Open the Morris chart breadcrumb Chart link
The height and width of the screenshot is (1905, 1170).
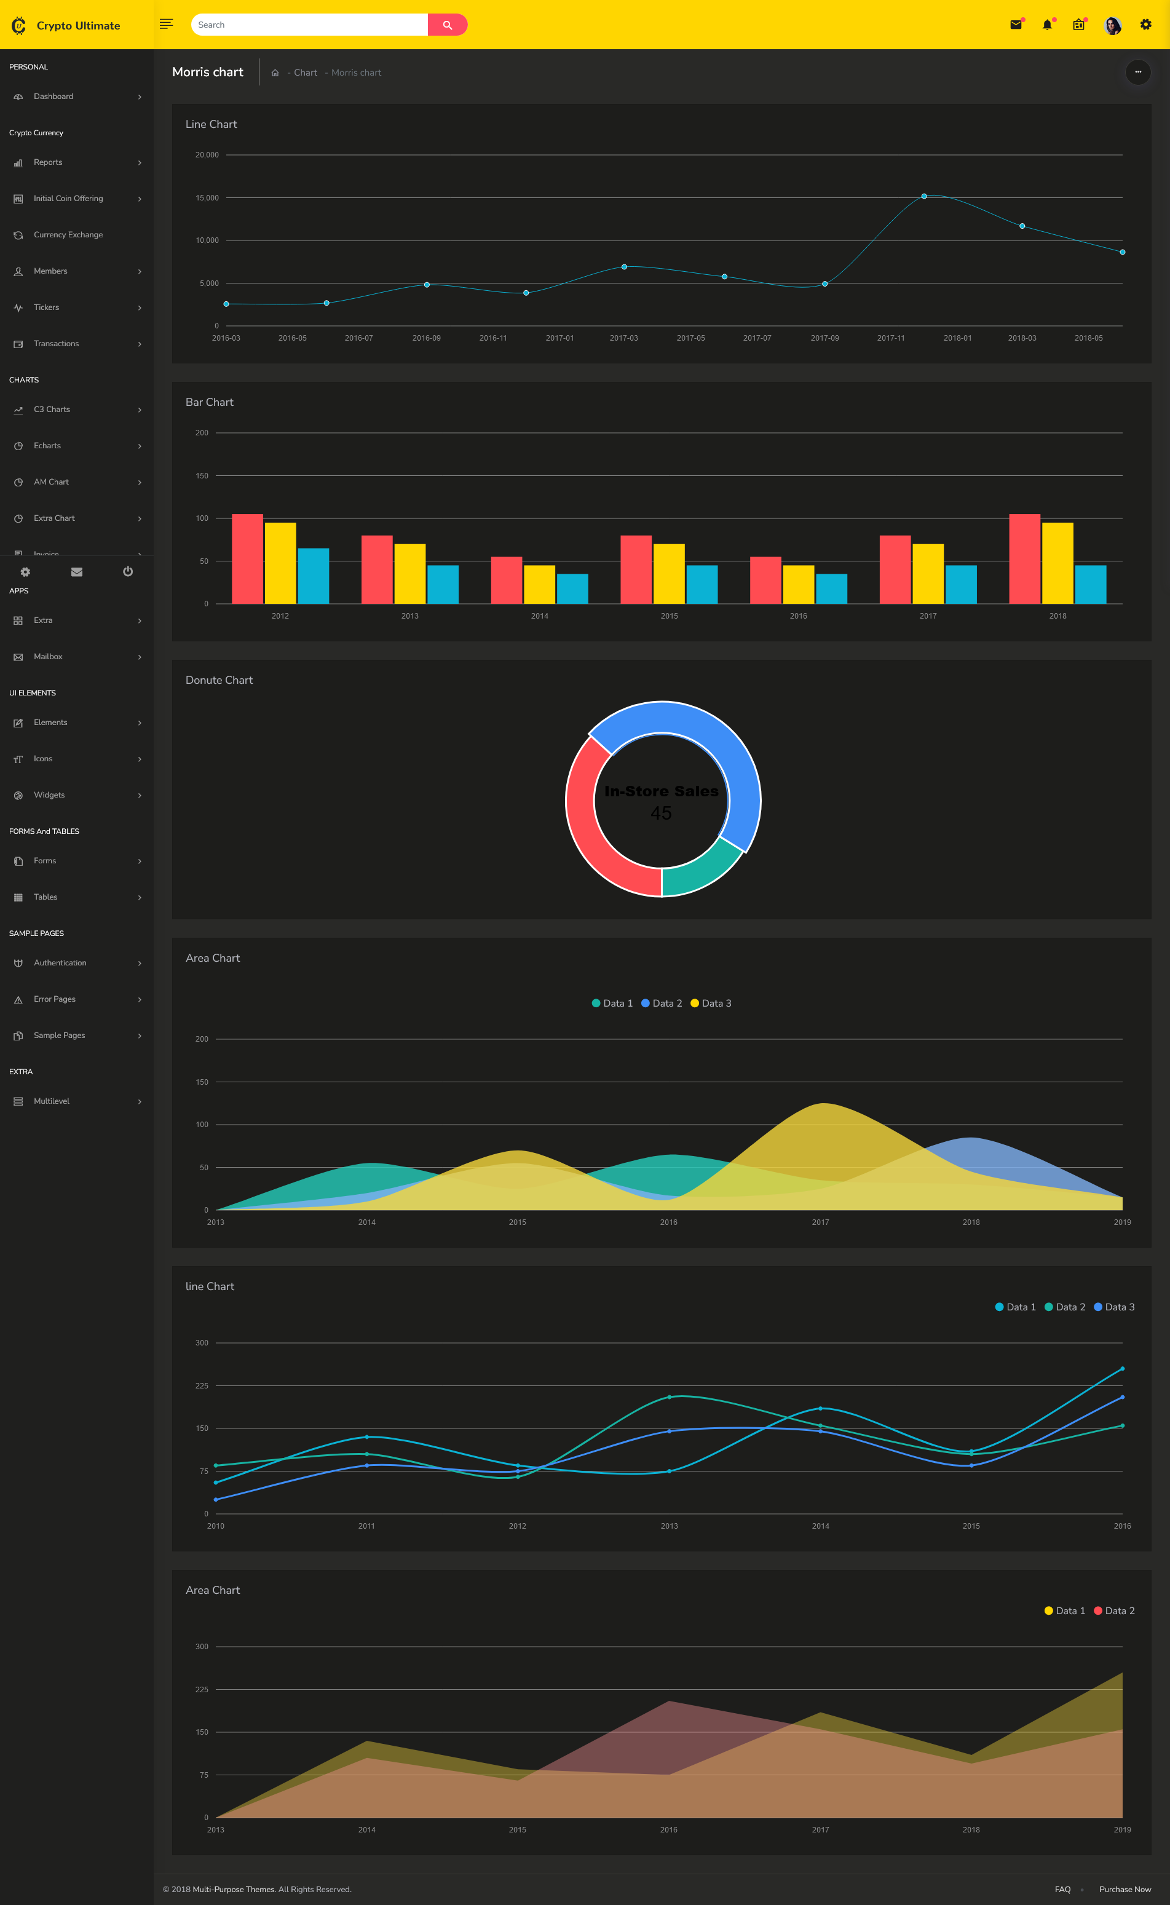pyautogui.click(x=305, y=72)
